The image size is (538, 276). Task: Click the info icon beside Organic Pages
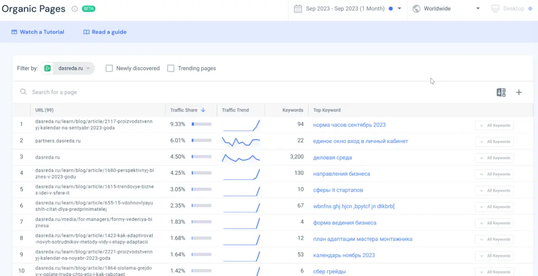(75, 9)
